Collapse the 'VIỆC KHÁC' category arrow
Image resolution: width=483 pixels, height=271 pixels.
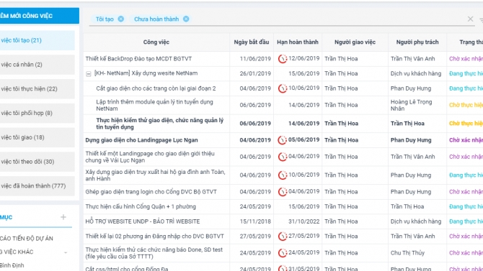(x=66, y=252)
